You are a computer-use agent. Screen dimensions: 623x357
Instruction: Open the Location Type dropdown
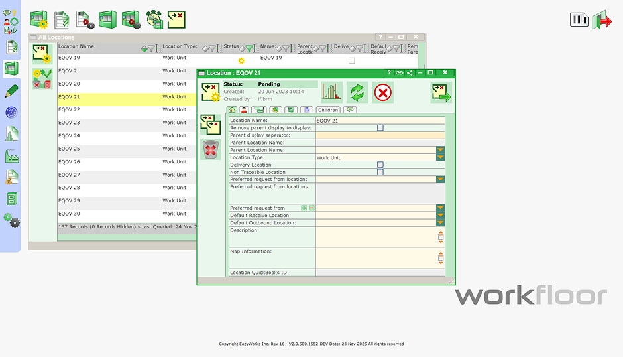pos(440,157)
